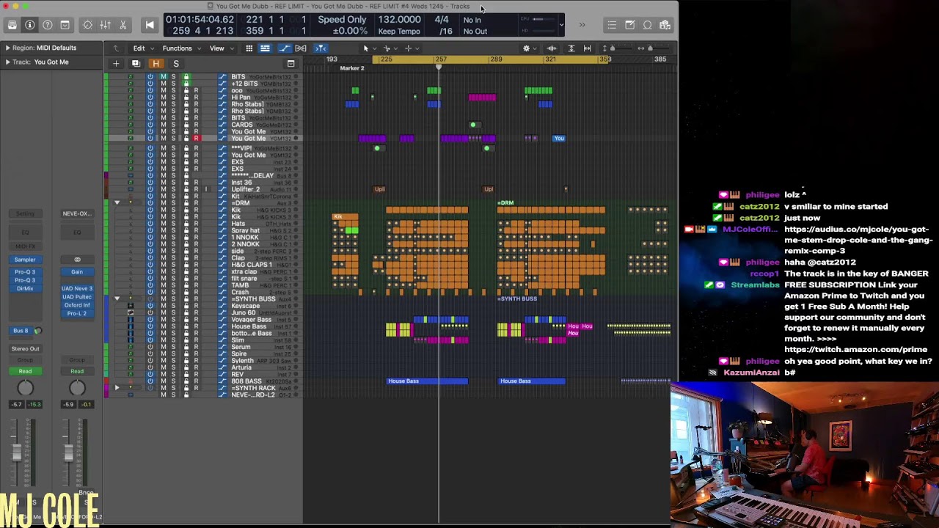Image resolution: width=939 pixels, height=528 pixels.
Task: Disable record on selected You Got Me track
Action: 196,139
